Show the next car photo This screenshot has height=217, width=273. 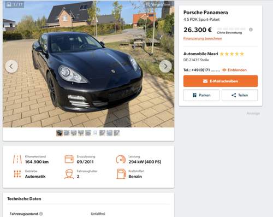165,66
